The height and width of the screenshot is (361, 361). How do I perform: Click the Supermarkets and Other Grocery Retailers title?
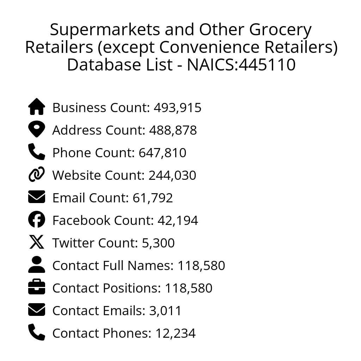(x=180, y=47)
